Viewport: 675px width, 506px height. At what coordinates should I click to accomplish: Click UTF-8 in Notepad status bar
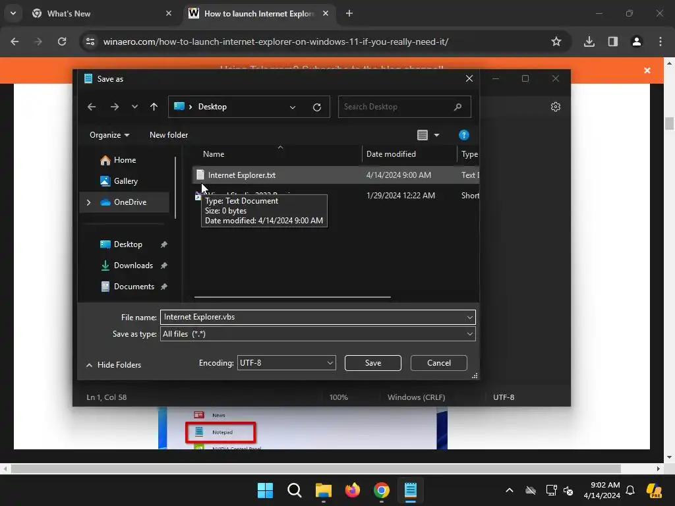(504, 397)
